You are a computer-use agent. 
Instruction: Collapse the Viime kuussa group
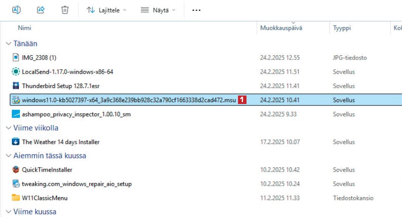click(9, 212)
